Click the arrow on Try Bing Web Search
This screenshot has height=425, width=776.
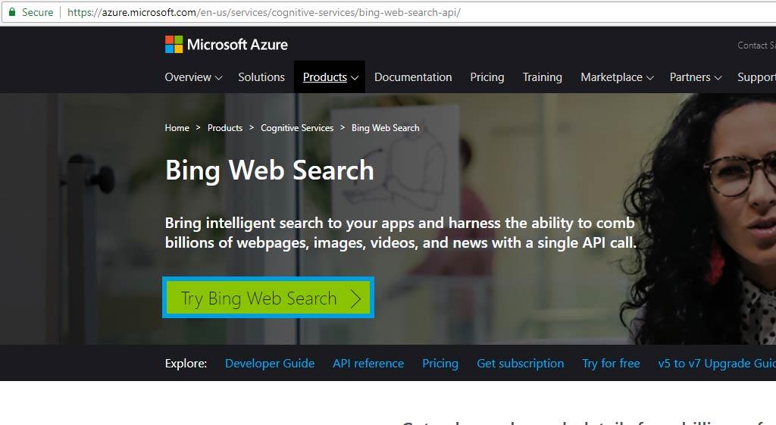[355, 298]
